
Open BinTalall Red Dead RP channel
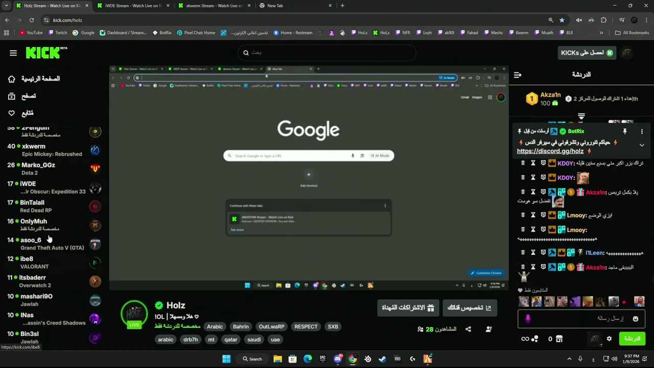(54, 206)
